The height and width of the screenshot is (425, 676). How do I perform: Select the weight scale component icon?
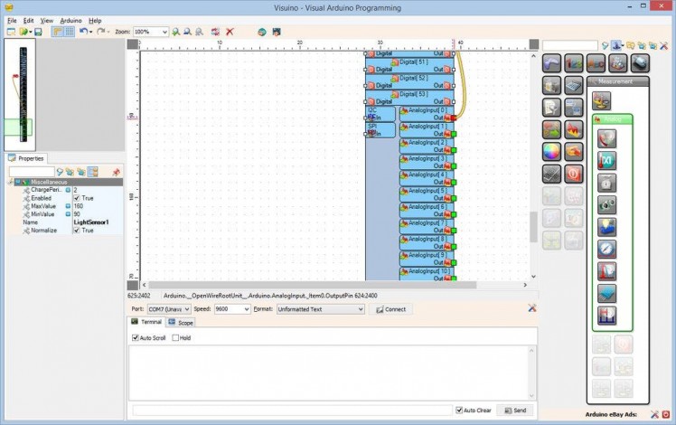pyautogui.click(x=606, y=183)
